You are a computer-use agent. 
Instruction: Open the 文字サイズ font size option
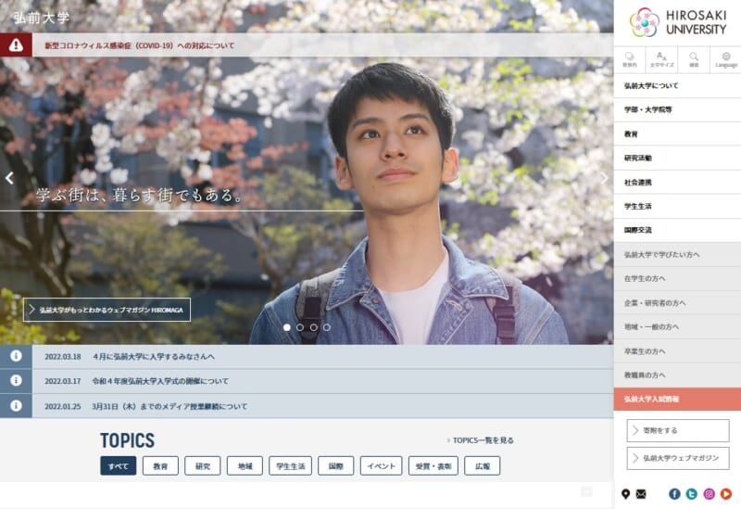click(661, 59)
